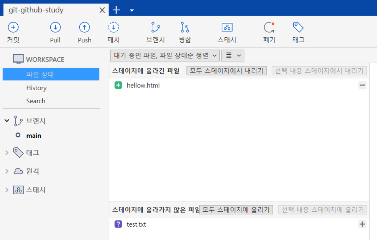The image size is (377, 240).
Task: Expand the 스태시 section in sidebar
Action: tap(7, 190)
